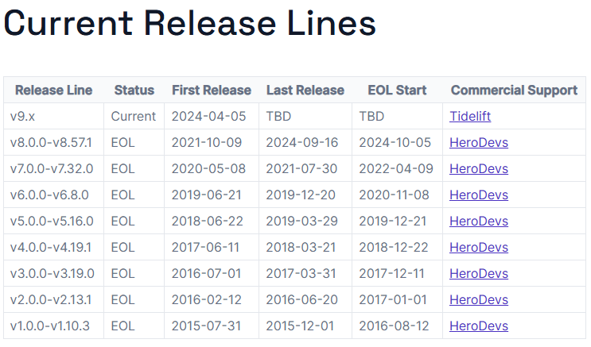Click the v9.x release line cell
The height and width of the screenshot is (347, 591).
(x=22, y=117)
